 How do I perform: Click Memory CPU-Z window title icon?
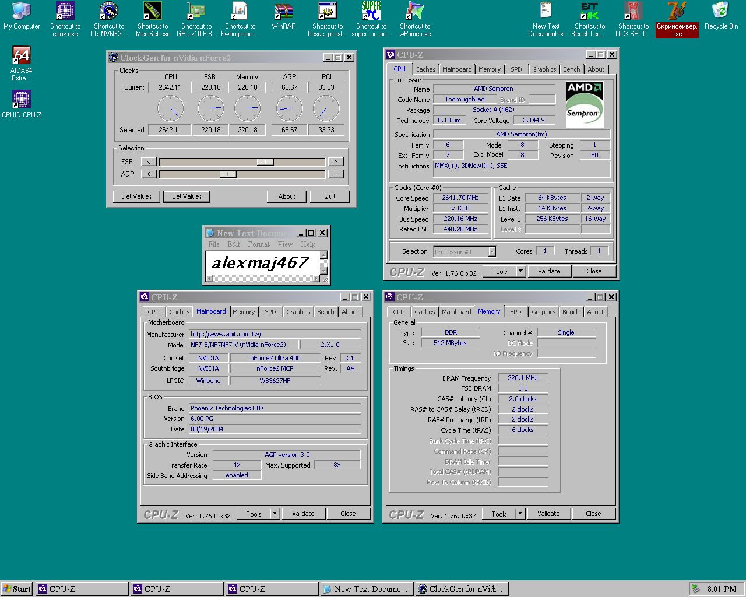click(x=390, y=297)
